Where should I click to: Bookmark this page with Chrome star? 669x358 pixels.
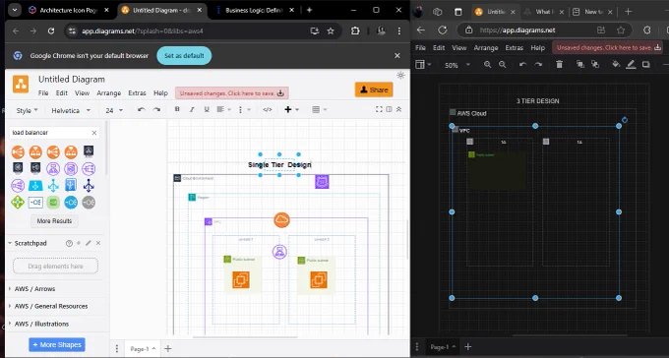pyautogui.click(x=331, y=30)
